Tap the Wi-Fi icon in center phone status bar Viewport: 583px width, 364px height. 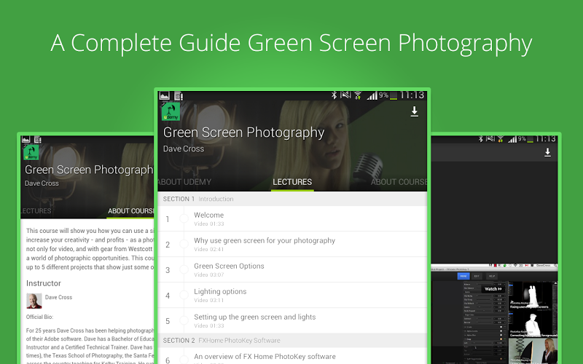(358, 96)
